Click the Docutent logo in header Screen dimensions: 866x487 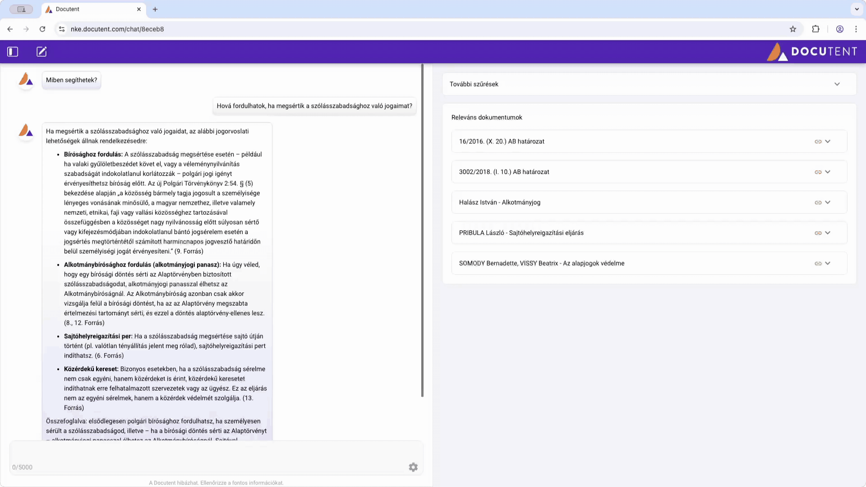812,52
